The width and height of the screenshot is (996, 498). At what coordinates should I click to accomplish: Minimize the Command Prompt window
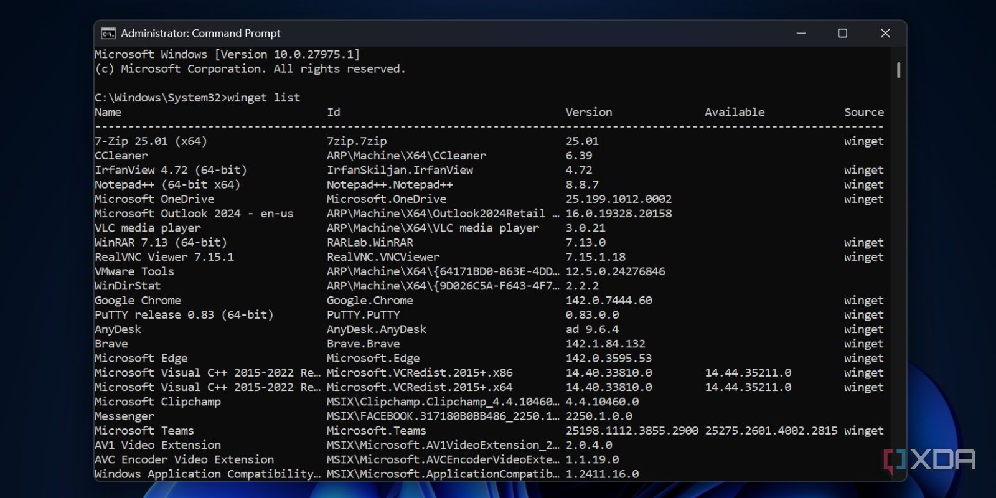(801, 33)
